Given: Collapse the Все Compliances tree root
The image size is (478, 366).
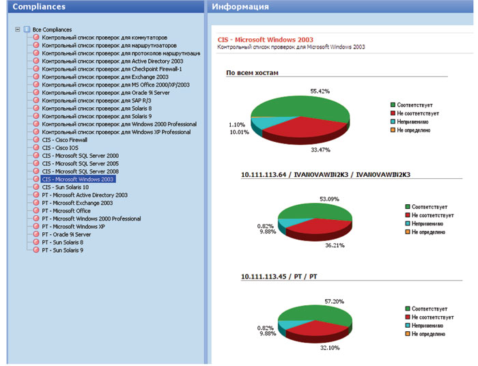Looking at the screenshot, I should coord(18,29).
